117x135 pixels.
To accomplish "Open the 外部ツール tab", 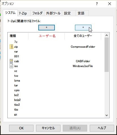I will tap(53, 13).
